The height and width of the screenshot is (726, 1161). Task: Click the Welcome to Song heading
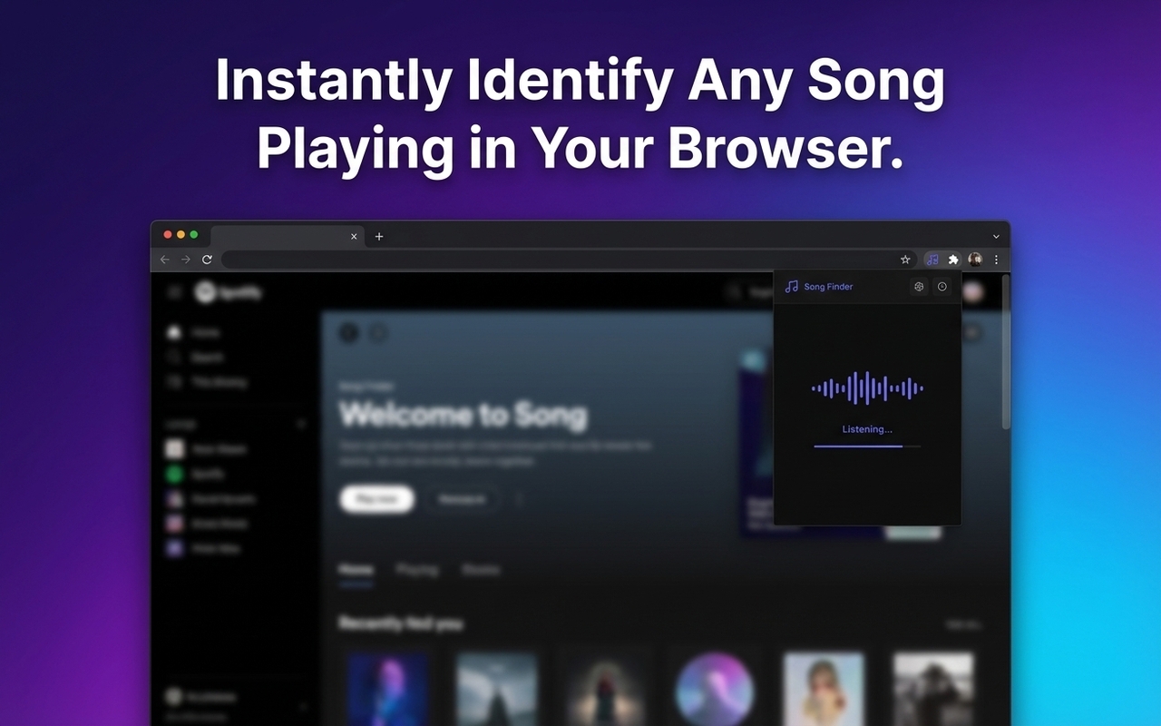point(463,416)
